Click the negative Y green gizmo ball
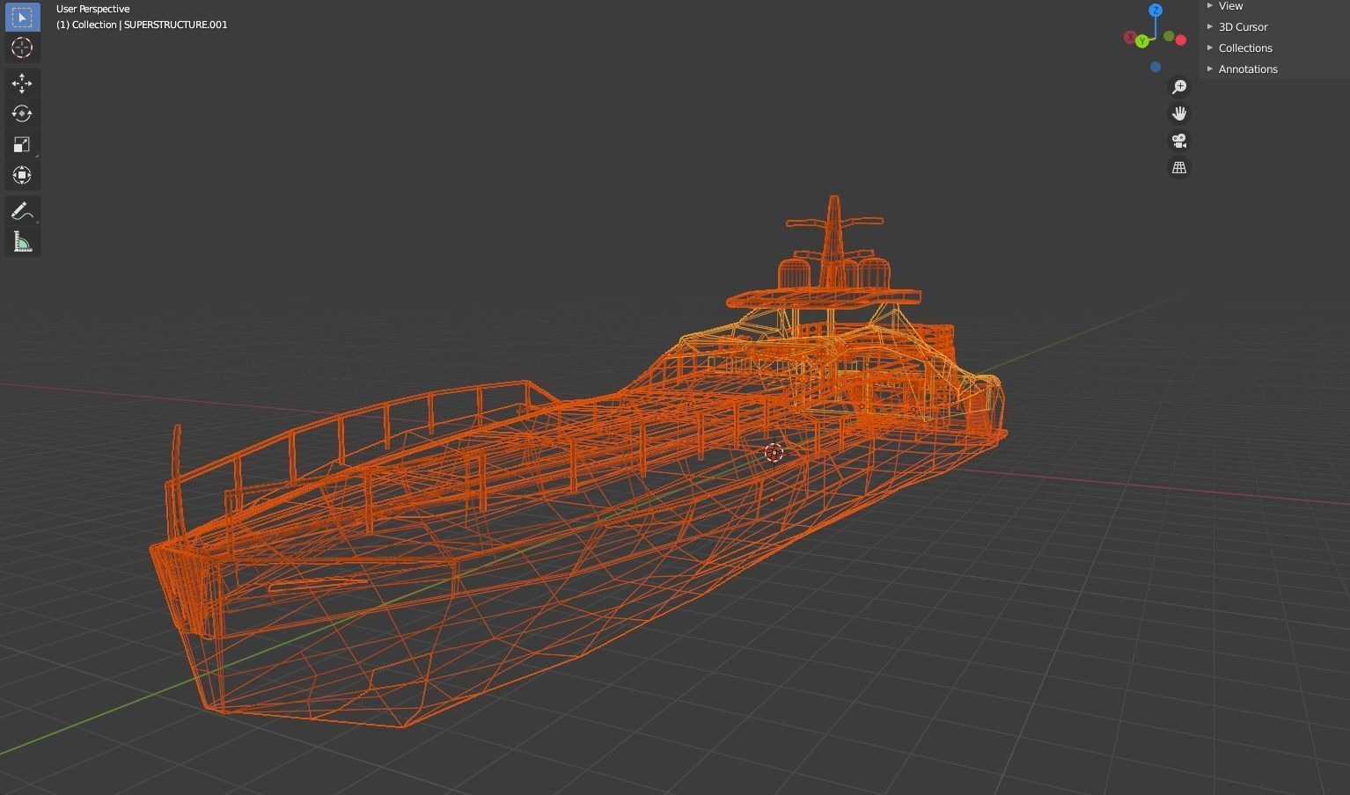Image resolution: width=1350 pixels, height=795 pixels. [x=1169, y=36]
